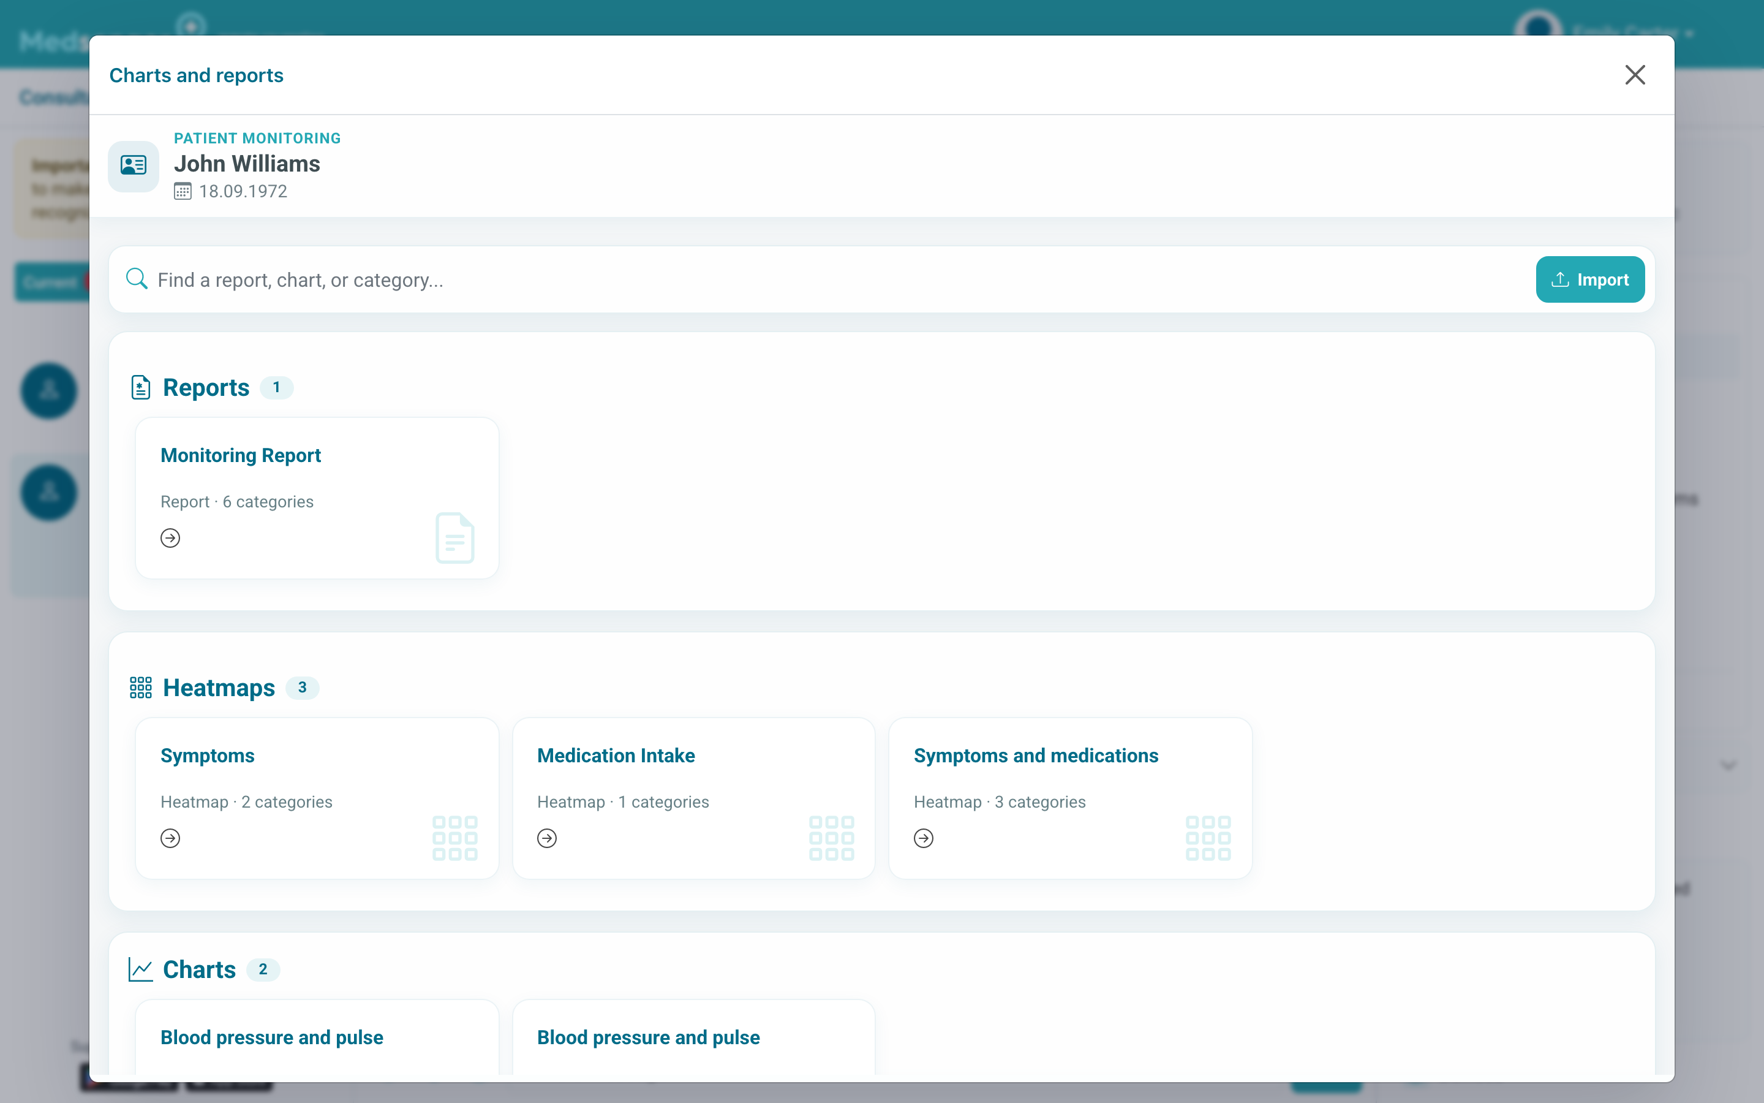Click the Heatmaps section heading
Screen dimensions: 1764x1103
(x=219, y=687)
